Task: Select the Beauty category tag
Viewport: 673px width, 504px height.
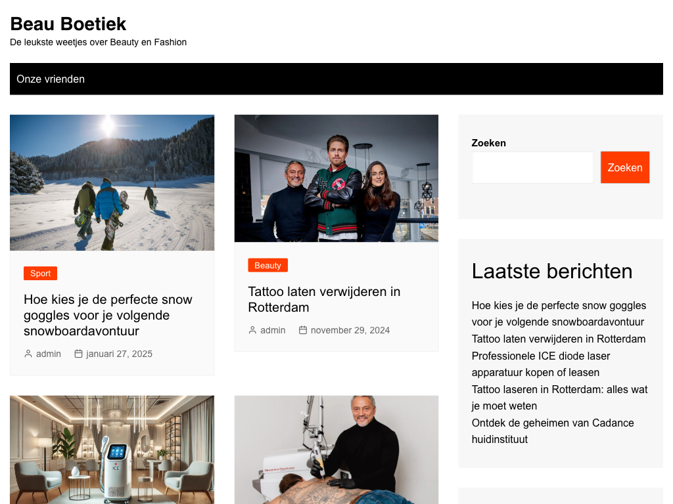Action: pos(268,265)
